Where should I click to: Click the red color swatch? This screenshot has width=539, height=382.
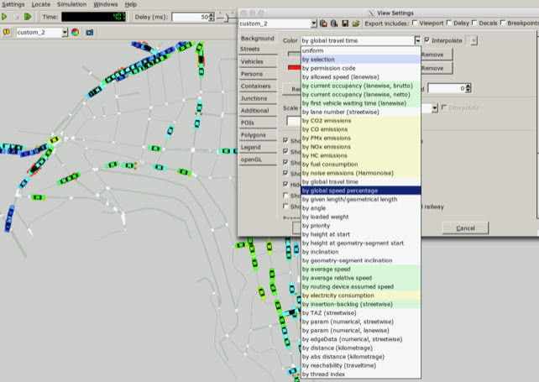click(x=293, y=67)
